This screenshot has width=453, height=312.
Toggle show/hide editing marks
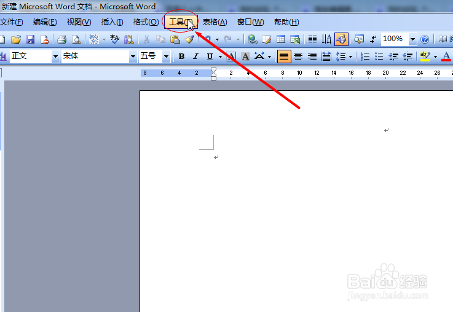tap(373, 39)
